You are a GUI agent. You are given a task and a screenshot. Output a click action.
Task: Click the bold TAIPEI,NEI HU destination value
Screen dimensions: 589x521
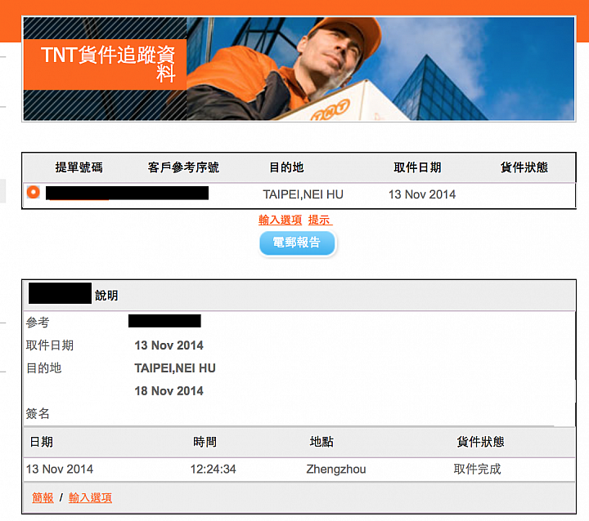(x=175, y=368)
